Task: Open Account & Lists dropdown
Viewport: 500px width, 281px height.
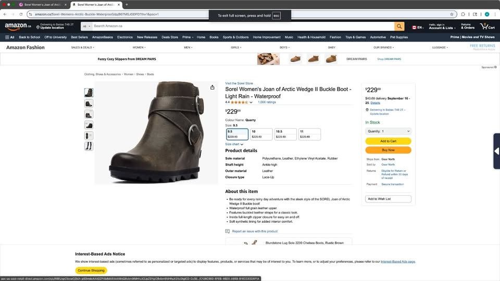Action: (442, 27)
